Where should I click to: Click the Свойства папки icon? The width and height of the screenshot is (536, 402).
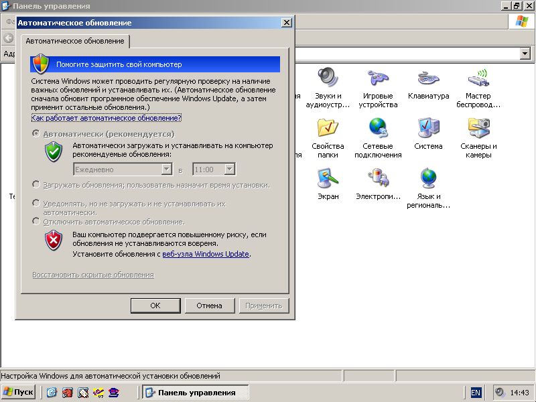tap(328, 128)
